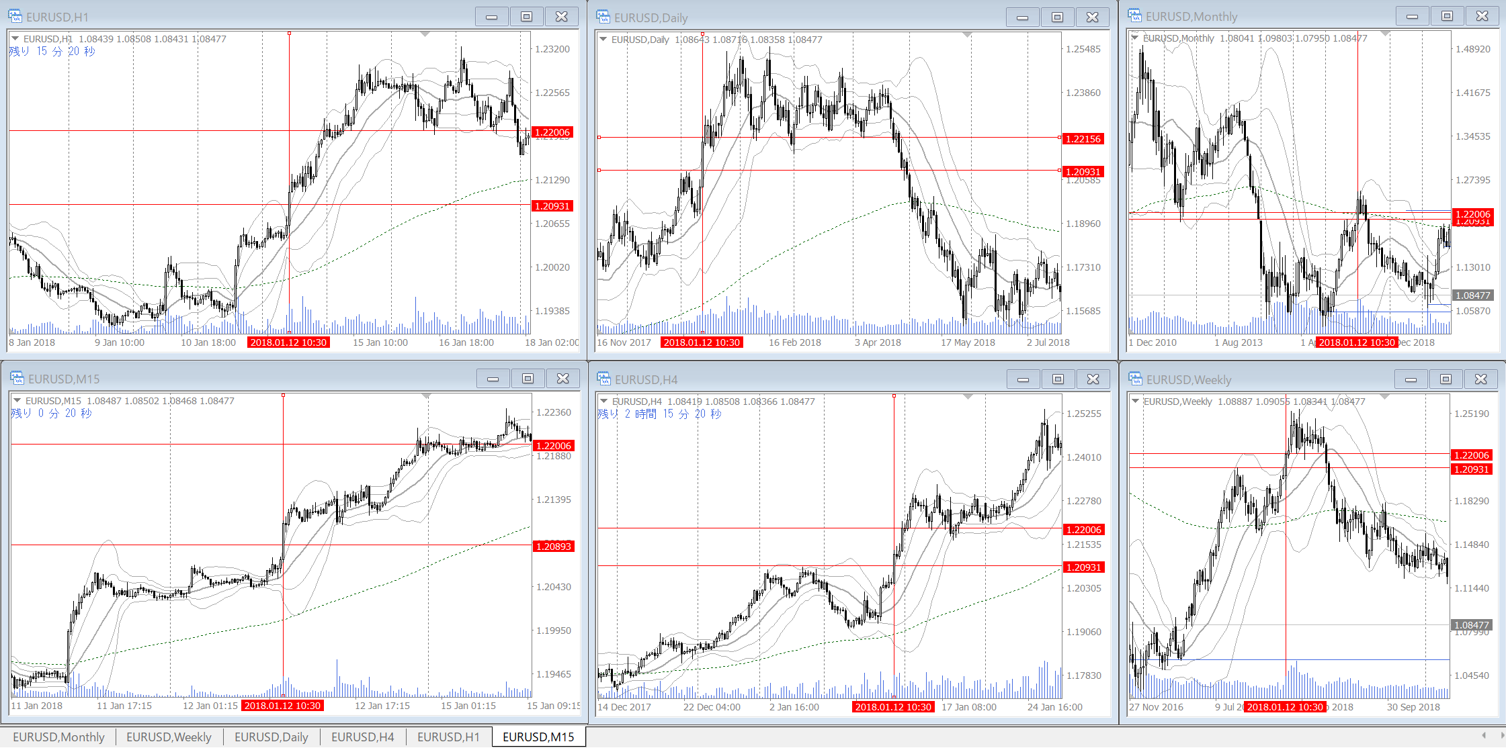
Task: Minimize the EURUSD,Monthly chart window
Action: click(x=1413, y=16)
